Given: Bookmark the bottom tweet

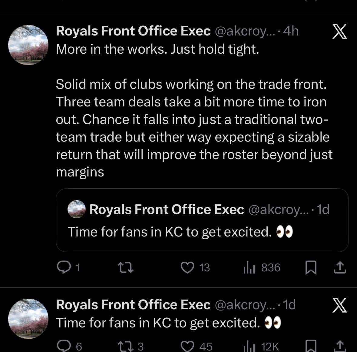Looking at the screenshot, I should click(311, 346).
